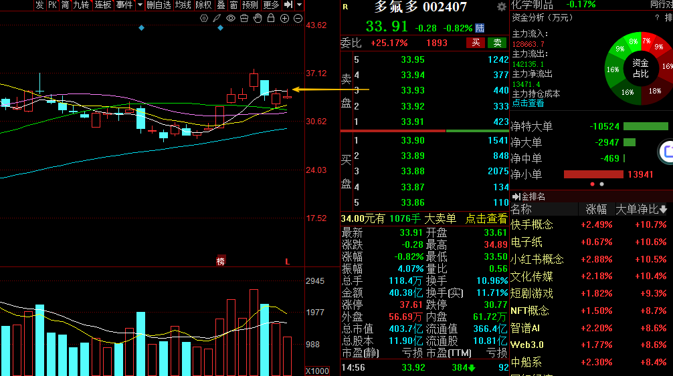The width and height of the screenshot is (673, 376).
Task: Click X1000 volume scale label
Action: [317, 371]
